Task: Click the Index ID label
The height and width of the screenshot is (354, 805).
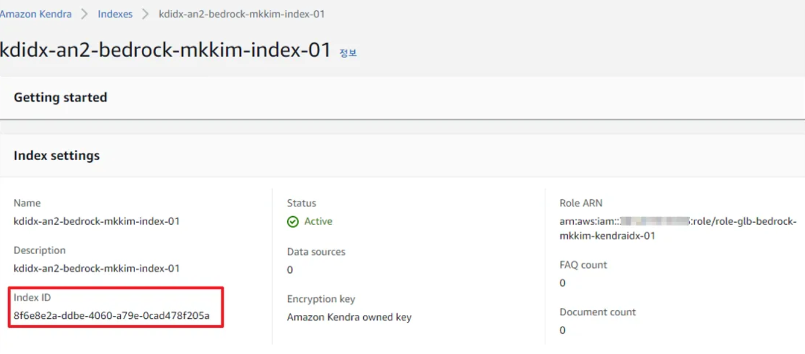Action: [32, 297]
